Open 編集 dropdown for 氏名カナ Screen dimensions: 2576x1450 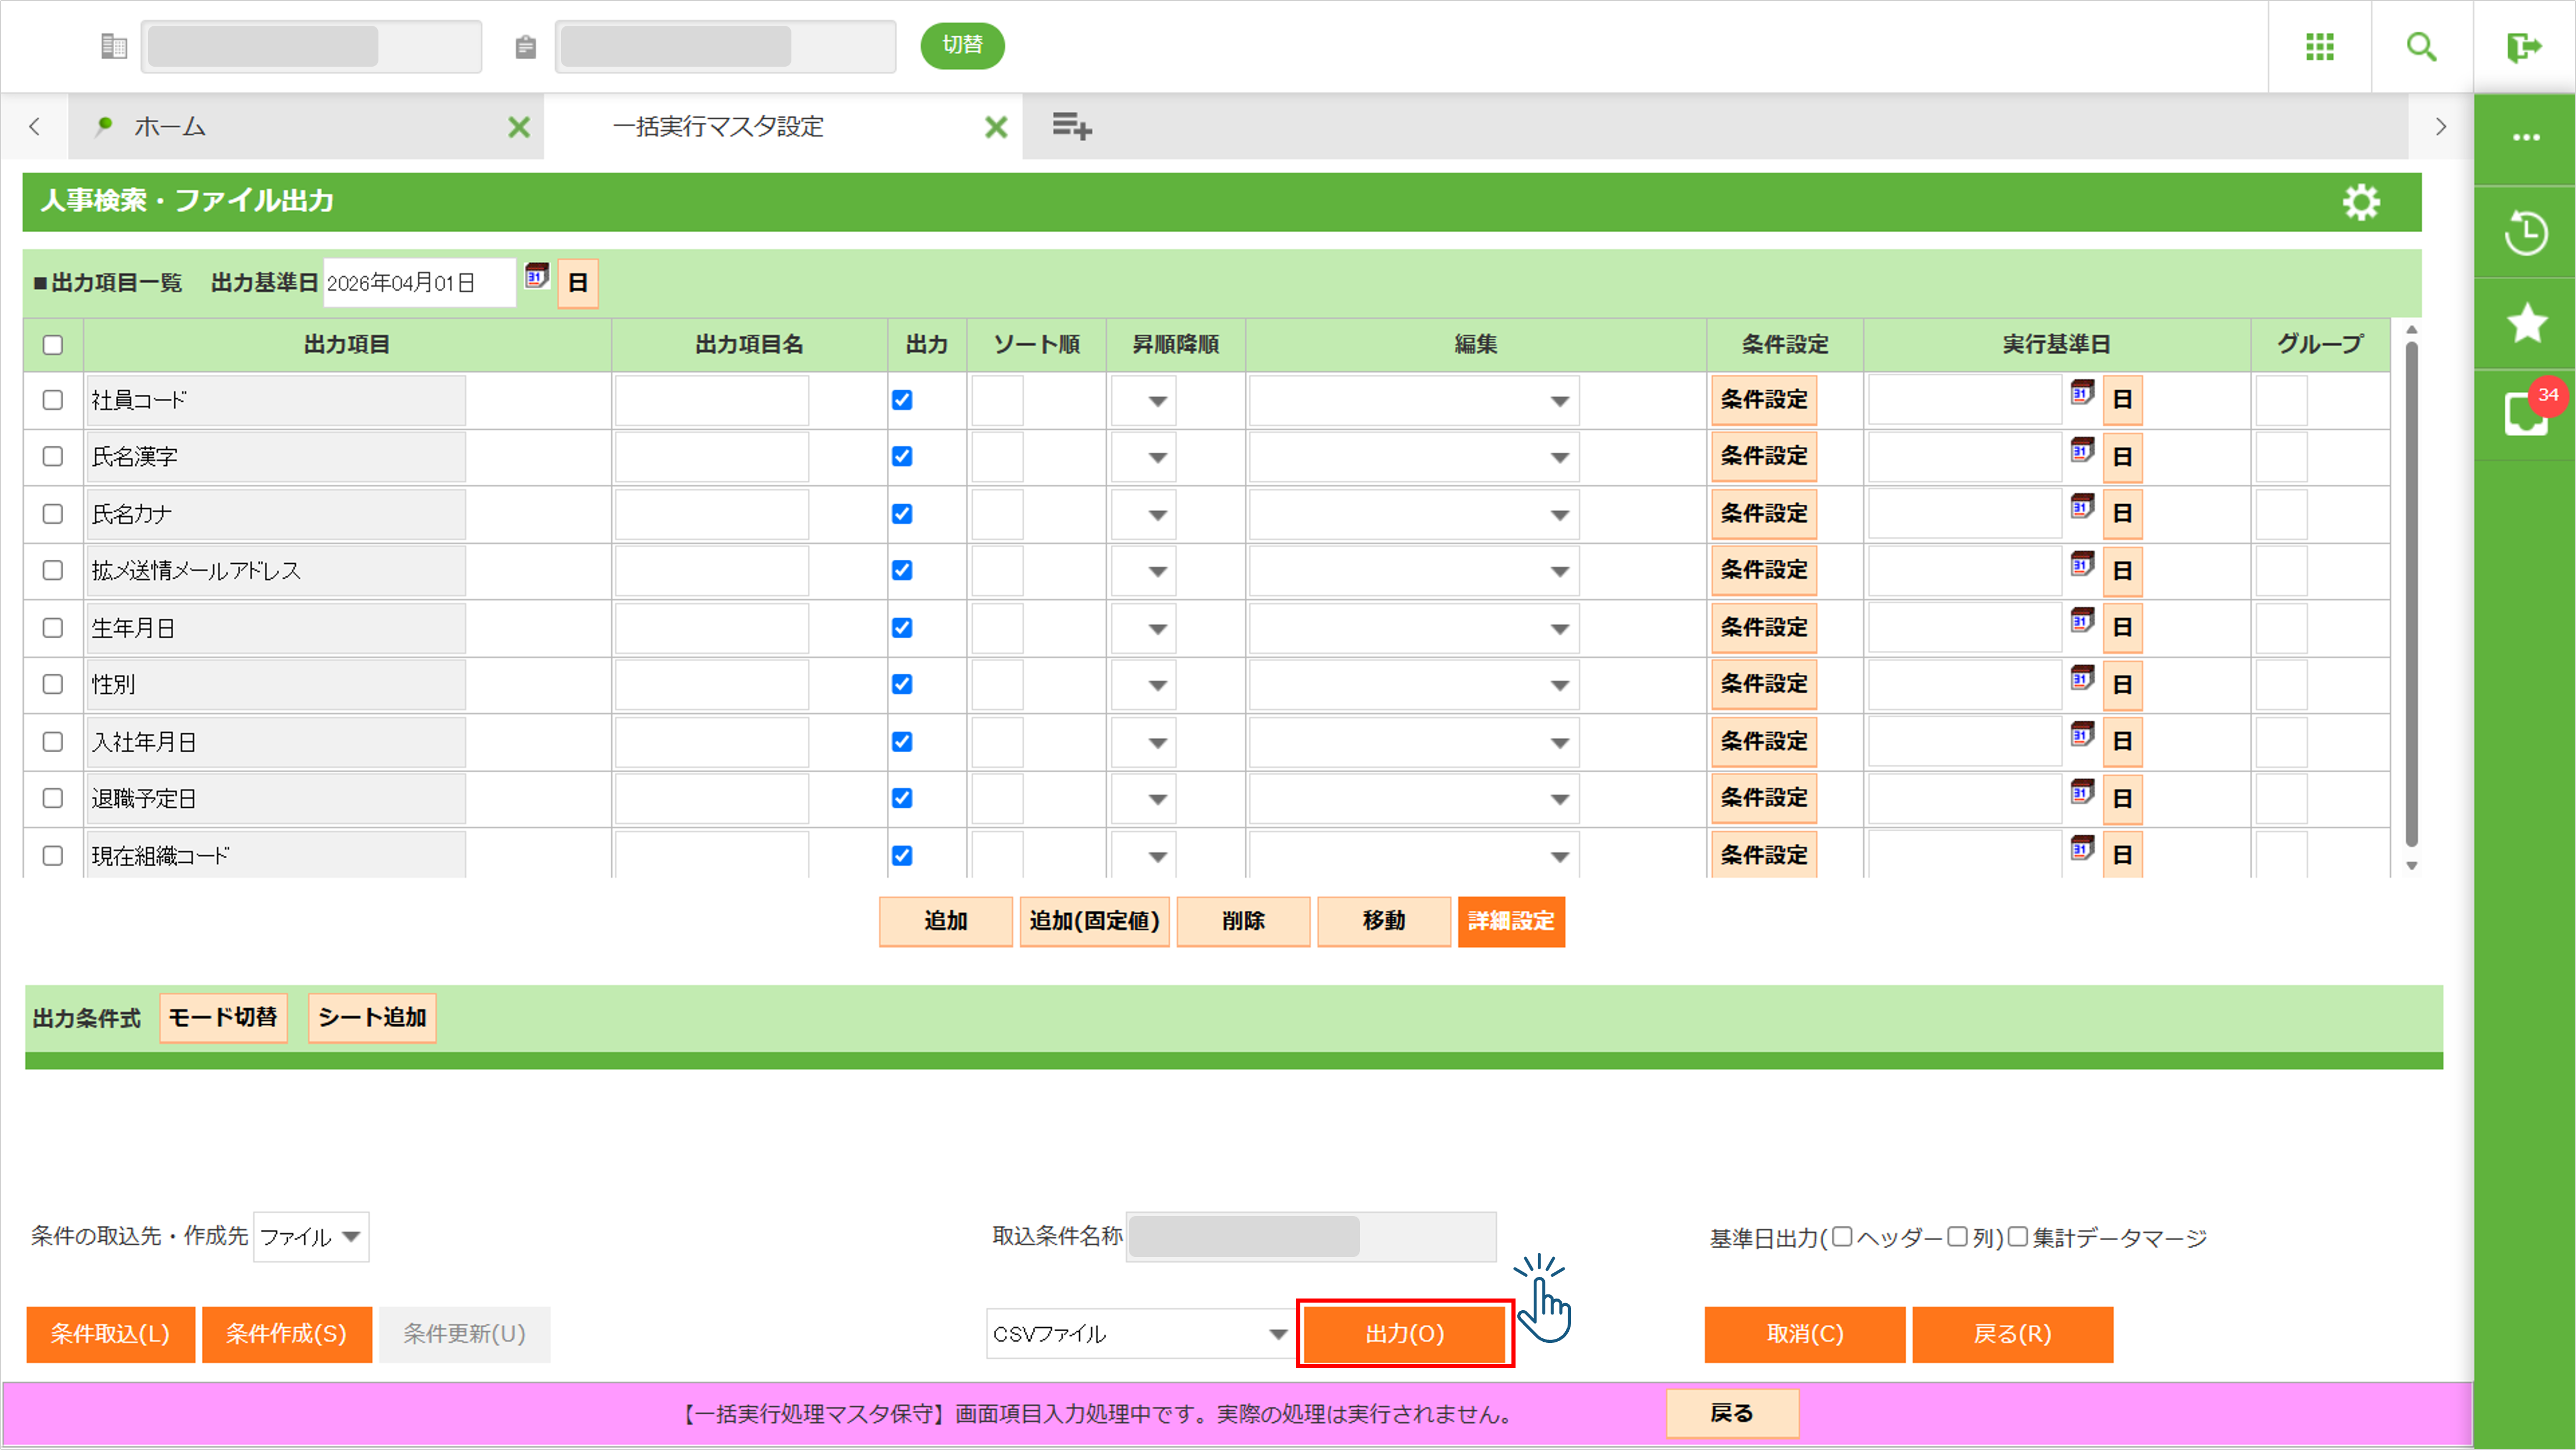[1414, 515]
